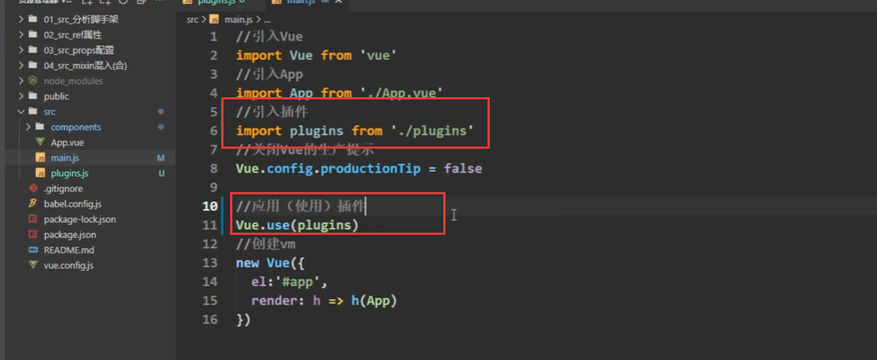This screenshot has height=360, width=877.
Task: Click the folder icon of 01_src_分析脚手架
Action: (32, 20)
